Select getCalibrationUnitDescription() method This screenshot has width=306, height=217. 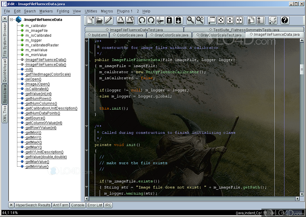click(x=51, y=108)
